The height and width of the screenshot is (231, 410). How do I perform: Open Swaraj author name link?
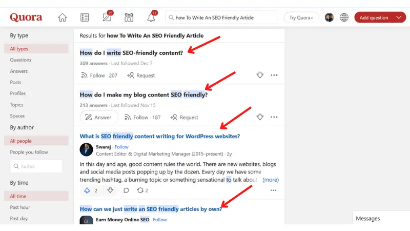104,147
